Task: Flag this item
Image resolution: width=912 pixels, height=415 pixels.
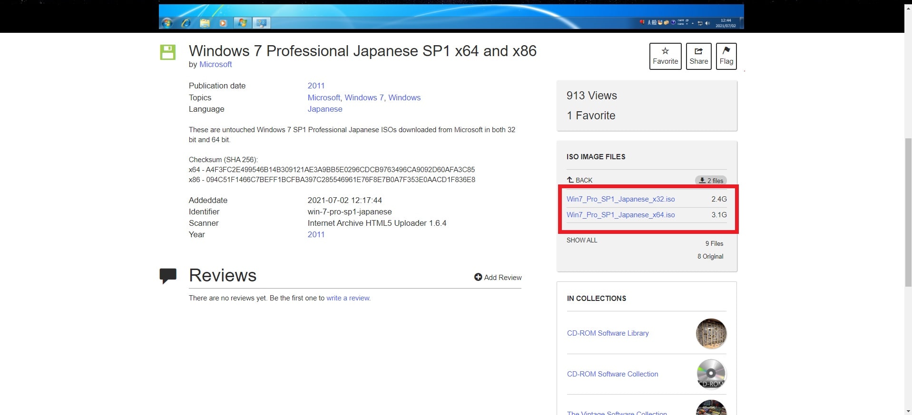Action: click(726, 56)
